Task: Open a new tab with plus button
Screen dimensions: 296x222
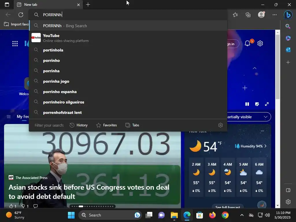Action: [x=88, y=5]
